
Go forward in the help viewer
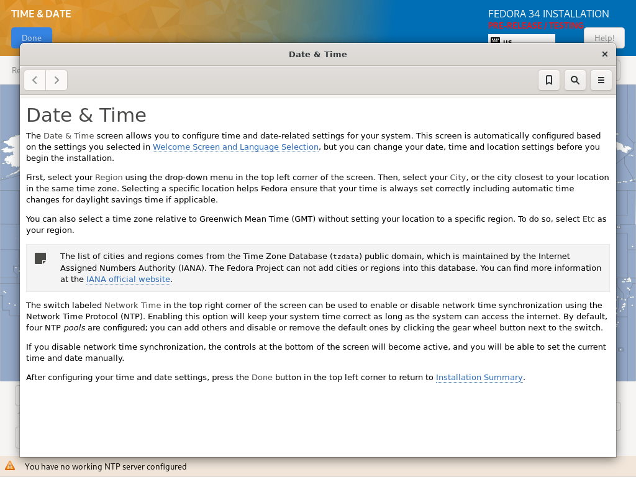click(x=57, y=80)
